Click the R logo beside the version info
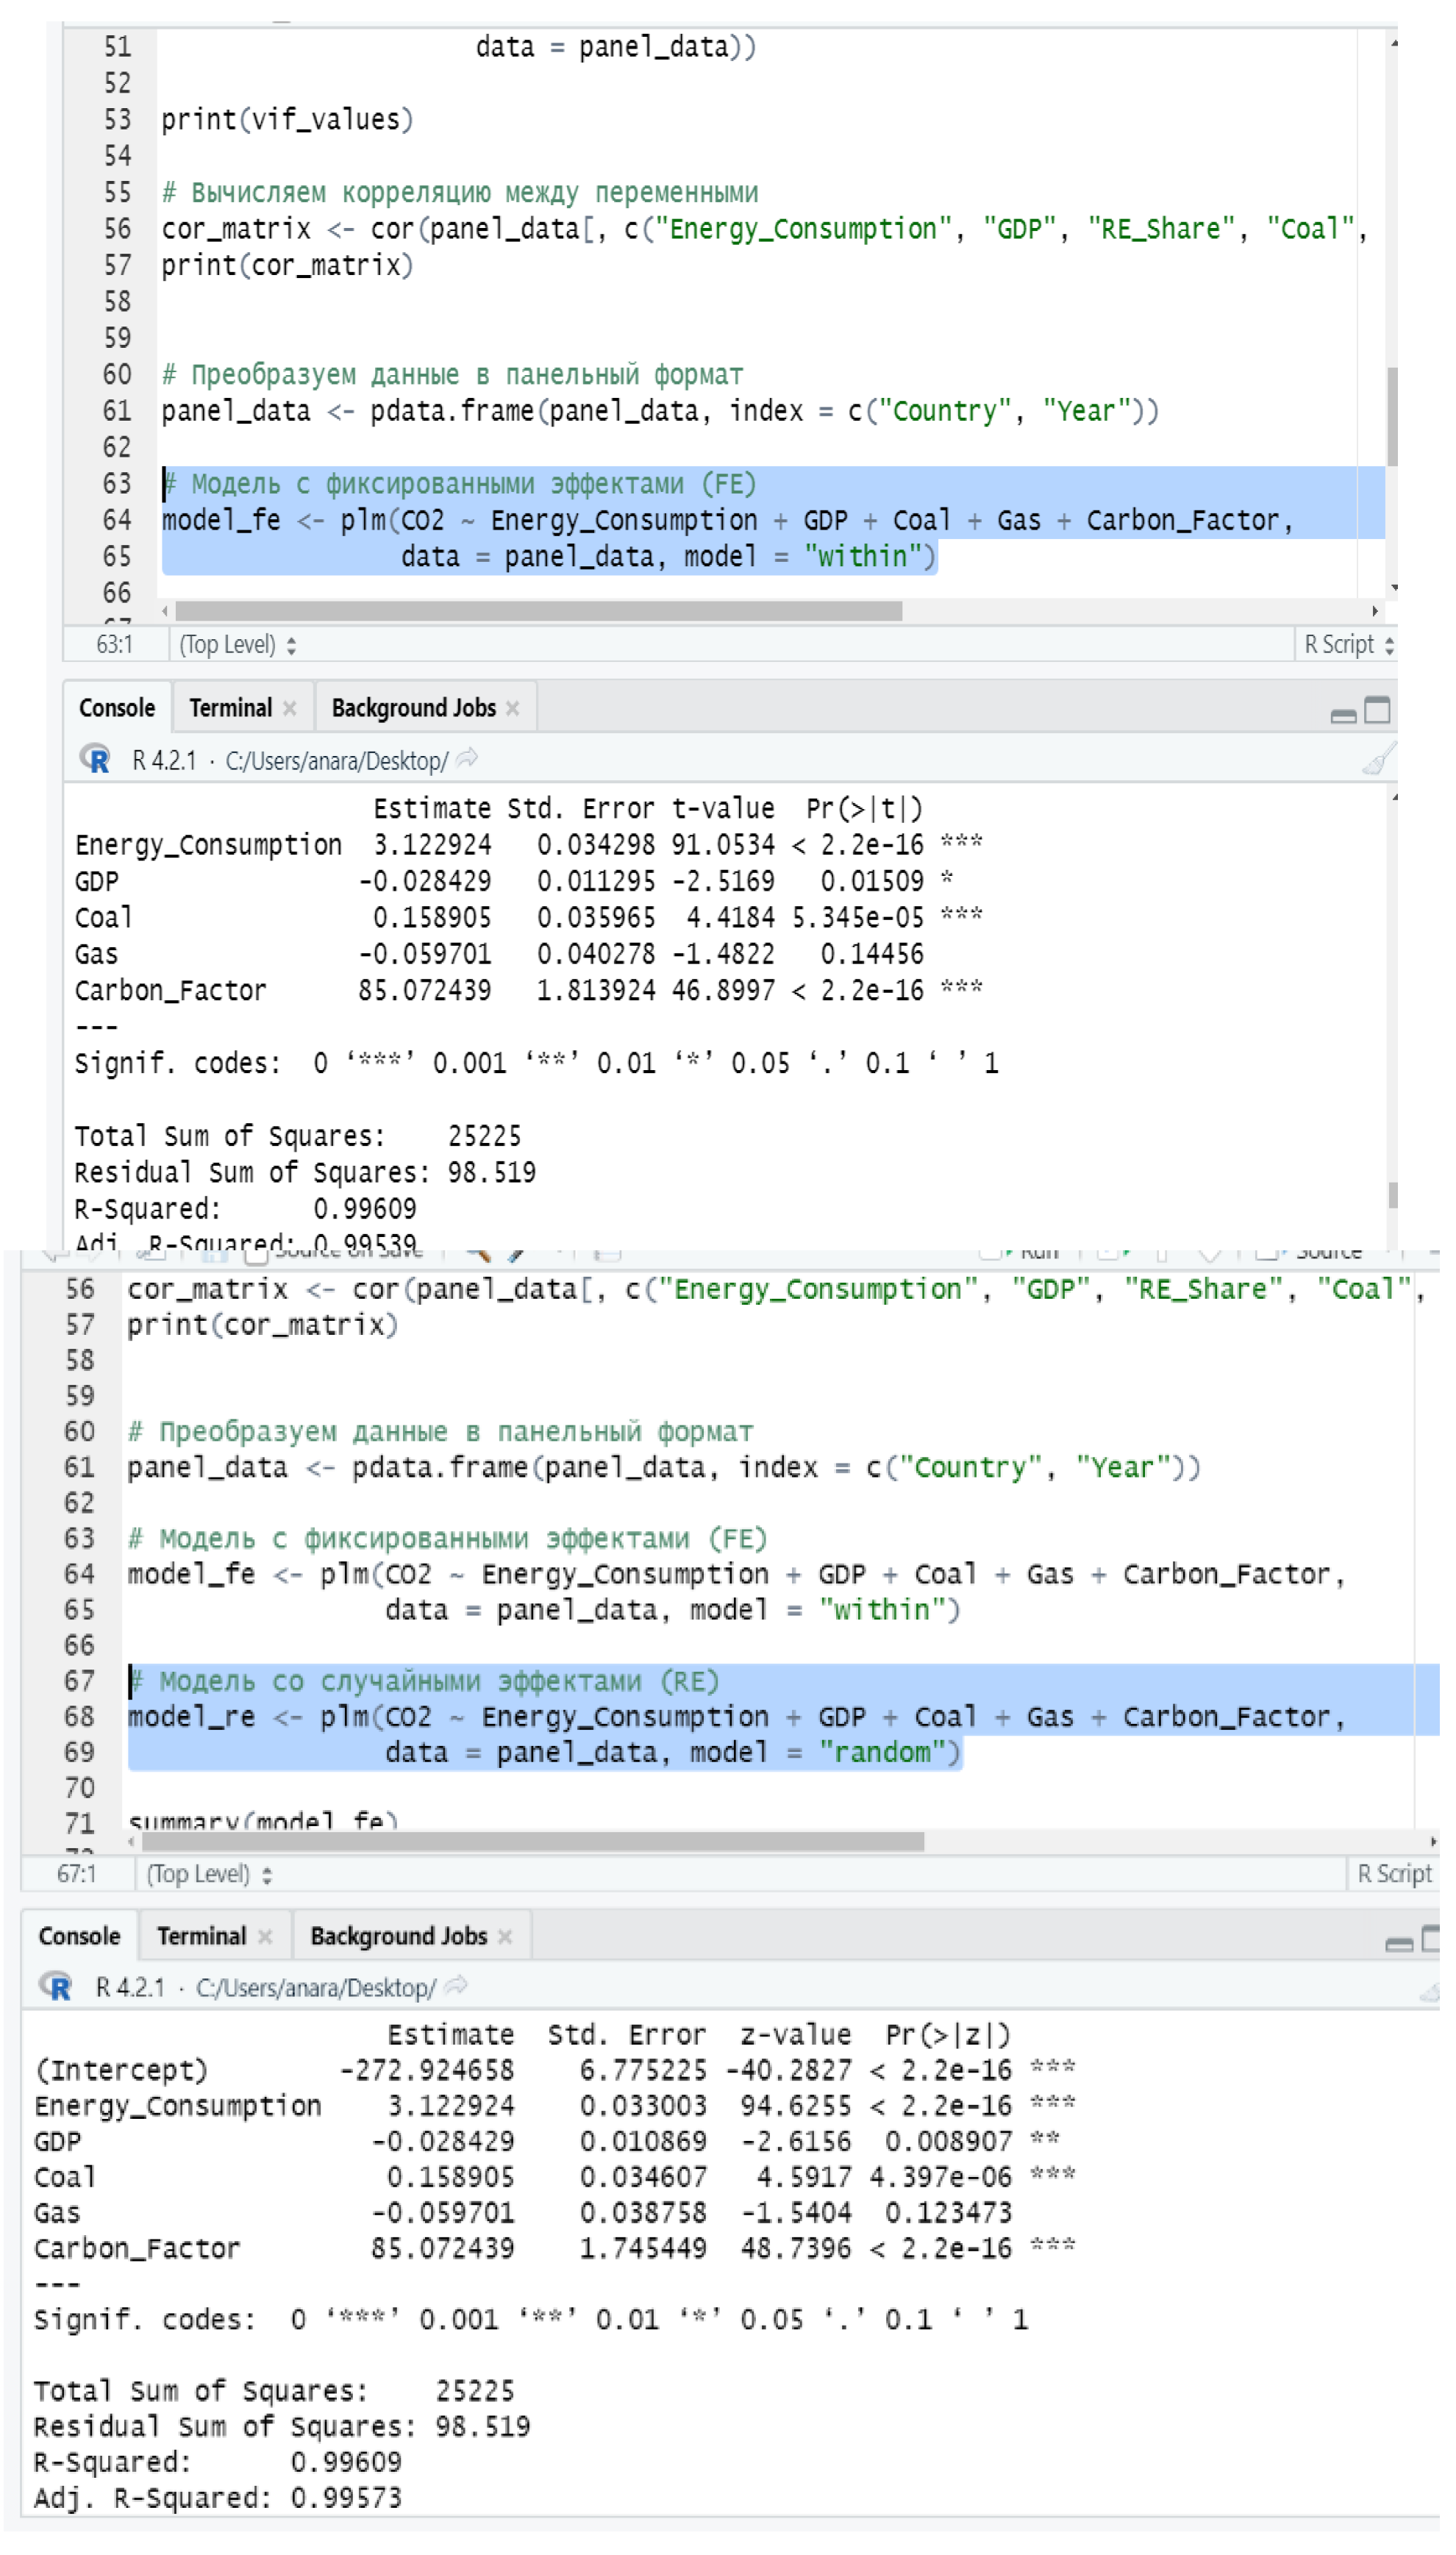This screenshot has height=2555, width=1456. (x=96, y=758)
